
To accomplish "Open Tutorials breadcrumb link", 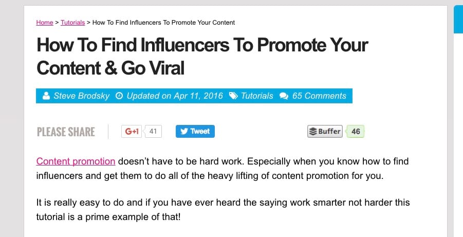I will point(72,23).
